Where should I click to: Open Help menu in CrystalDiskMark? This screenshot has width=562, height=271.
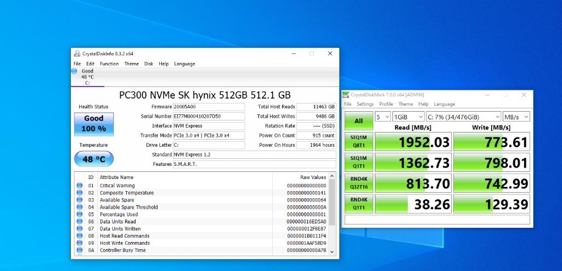click(423, 104)
